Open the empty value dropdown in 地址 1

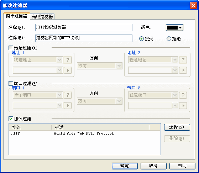38,70
